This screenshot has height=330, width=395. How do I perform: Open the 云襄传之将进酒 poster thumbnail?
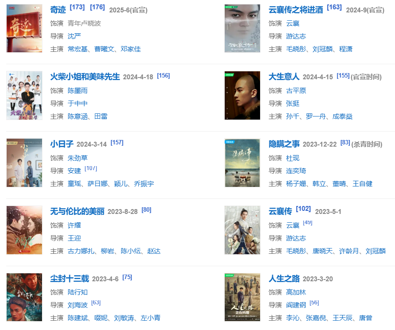coord(242,28)
